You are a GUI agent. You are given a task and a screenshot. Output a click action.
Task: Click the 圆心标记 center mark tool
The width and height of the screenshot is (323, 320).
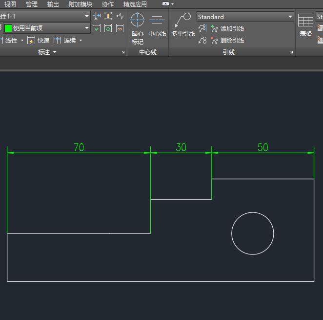point(138,28)
